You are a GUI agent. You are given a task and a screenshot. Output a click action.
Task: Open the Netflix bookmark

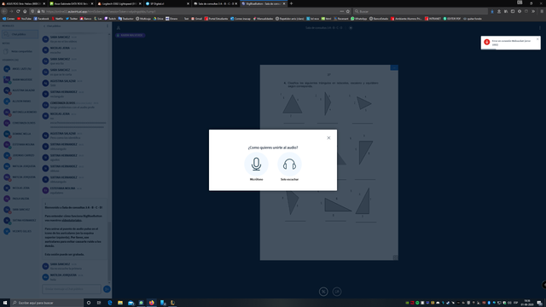[x=57, y=19]
